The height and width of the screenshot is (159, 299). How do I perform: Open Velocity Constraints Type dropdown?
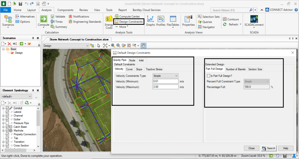coord(165,76)
